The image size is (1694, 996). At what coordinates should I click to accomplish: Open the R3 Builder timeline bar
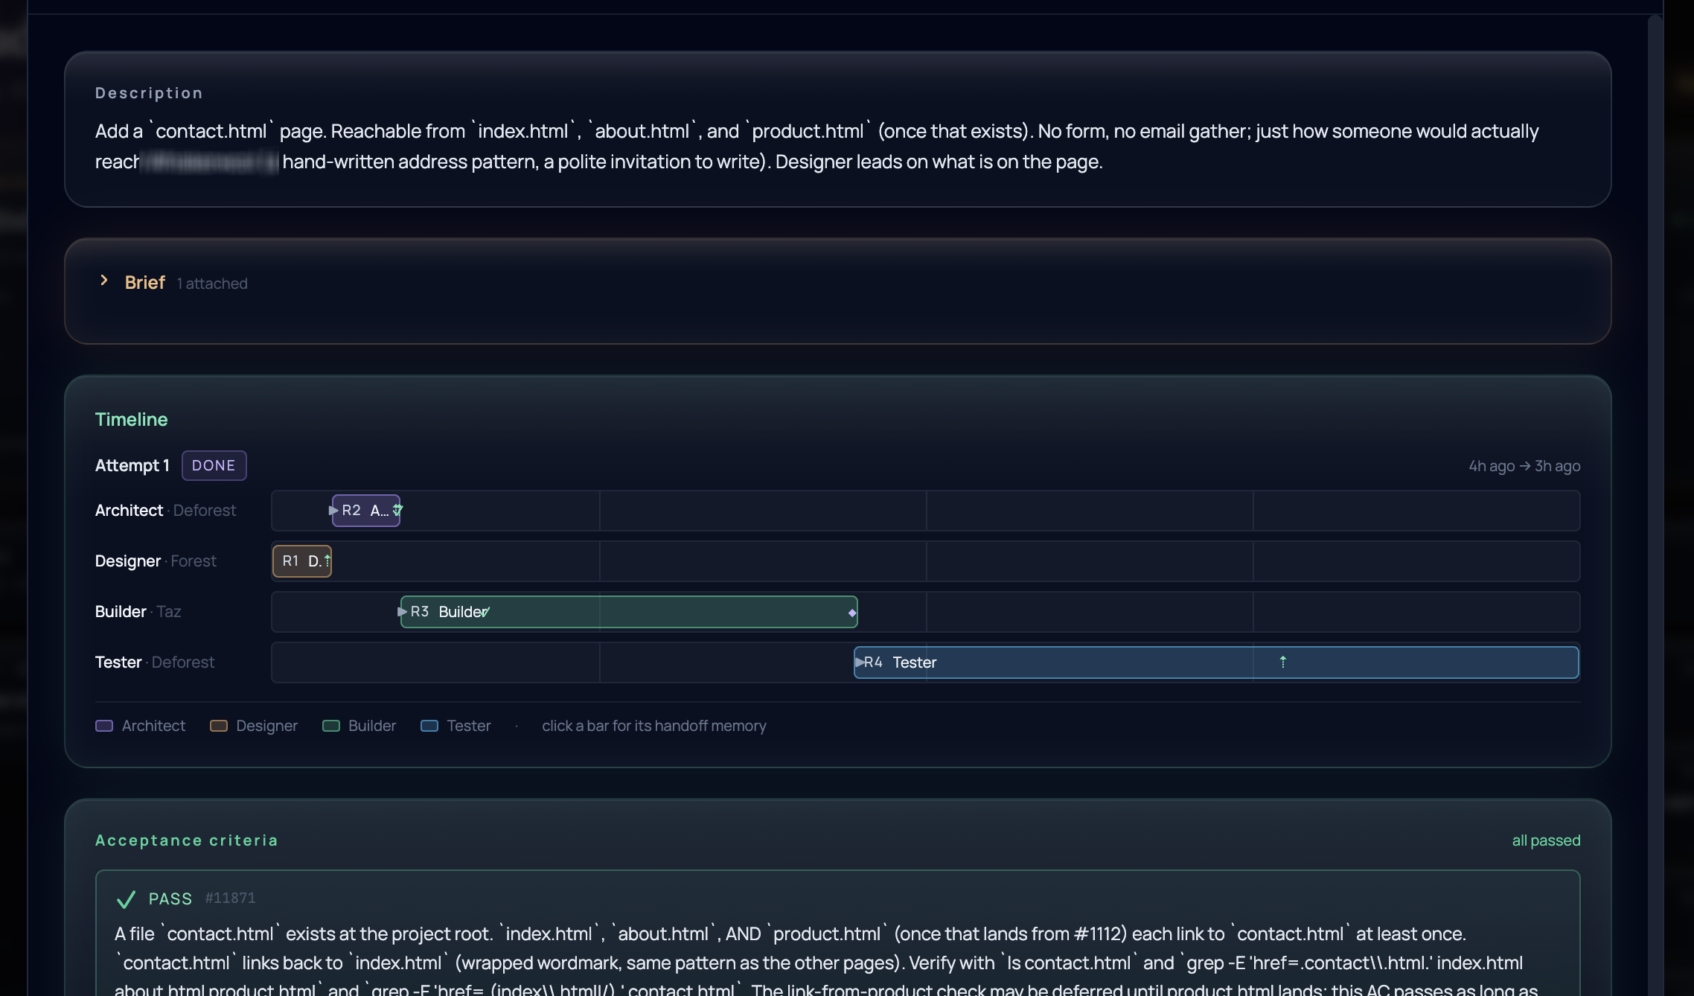point(629,611)
